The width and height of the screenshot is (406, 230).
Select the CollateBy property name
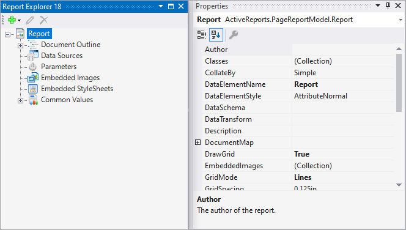tap(220, 73)
